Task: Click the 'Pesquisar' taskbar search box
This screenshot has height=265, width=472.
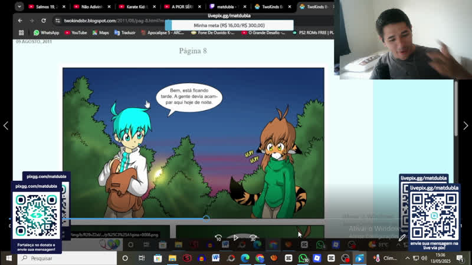Action: (67, 258)
